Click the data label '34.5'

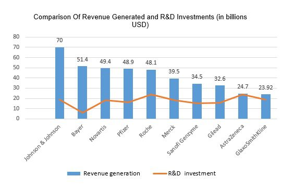tap(197, 77)
